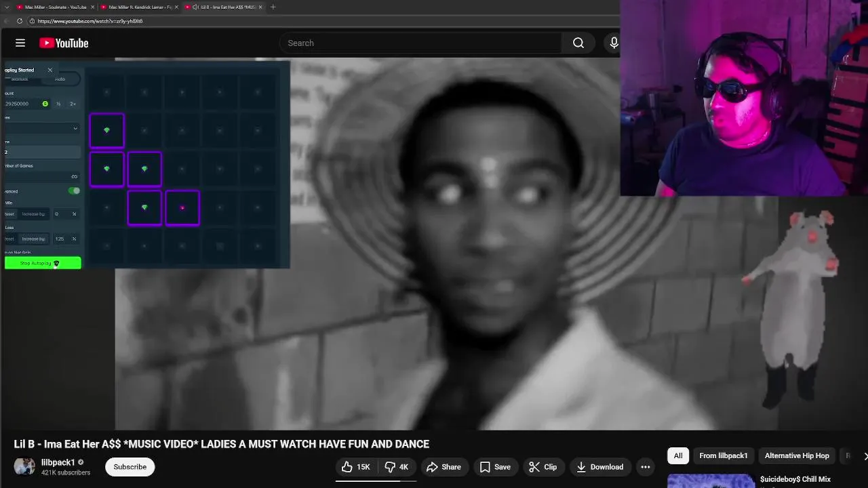Click the gem tile in fourth grid row

tap(144, 207)
